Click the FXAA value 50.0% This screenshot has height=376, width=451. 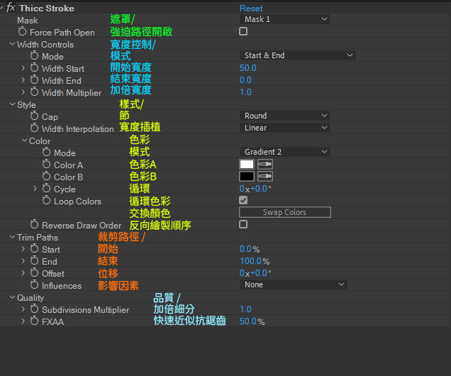click(x=252, y=321)
